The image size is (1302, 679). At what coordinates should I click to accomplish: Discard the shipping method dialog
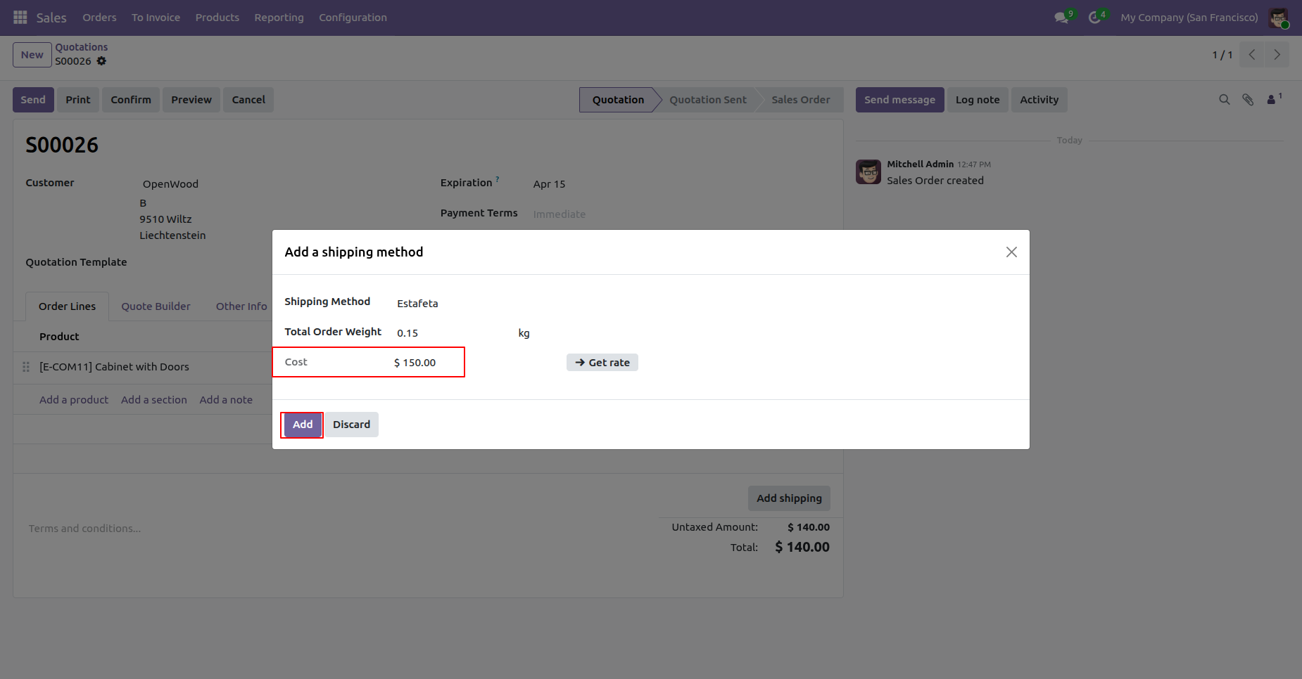click(351, 425)
